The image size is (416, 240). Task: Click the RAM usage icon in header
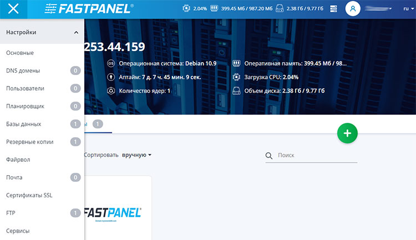tap(211, 9)
